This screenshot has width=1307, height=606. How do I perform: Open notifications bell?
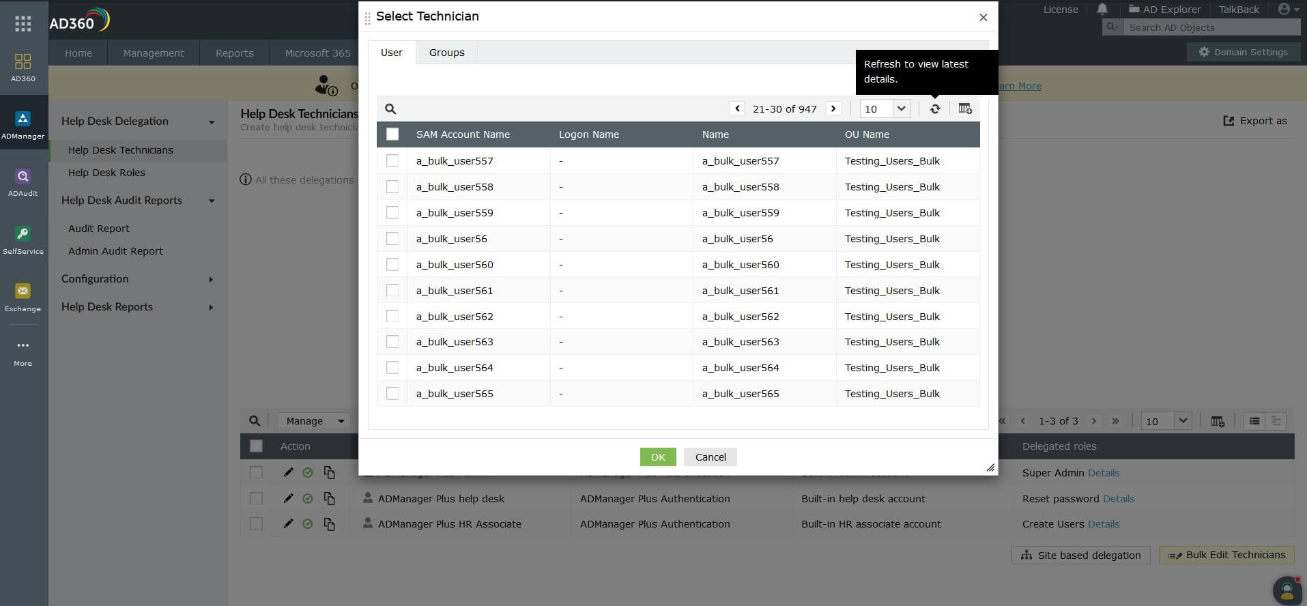coord(1102,10)
